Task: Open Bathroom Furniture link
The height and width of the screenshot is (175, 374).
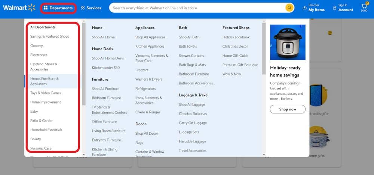Action: (x=194, y=74)
